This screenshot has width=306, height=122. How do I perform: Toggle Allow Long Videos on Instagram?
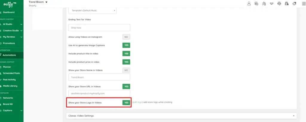[126, 37]
